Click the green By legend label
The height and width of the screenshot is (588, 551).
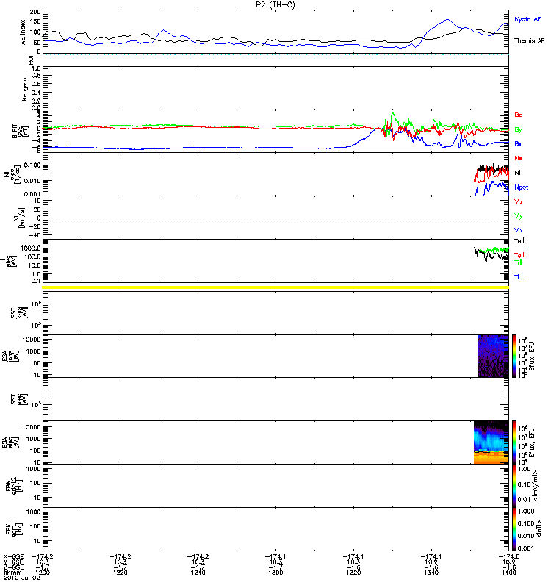[x=518, y=130]
